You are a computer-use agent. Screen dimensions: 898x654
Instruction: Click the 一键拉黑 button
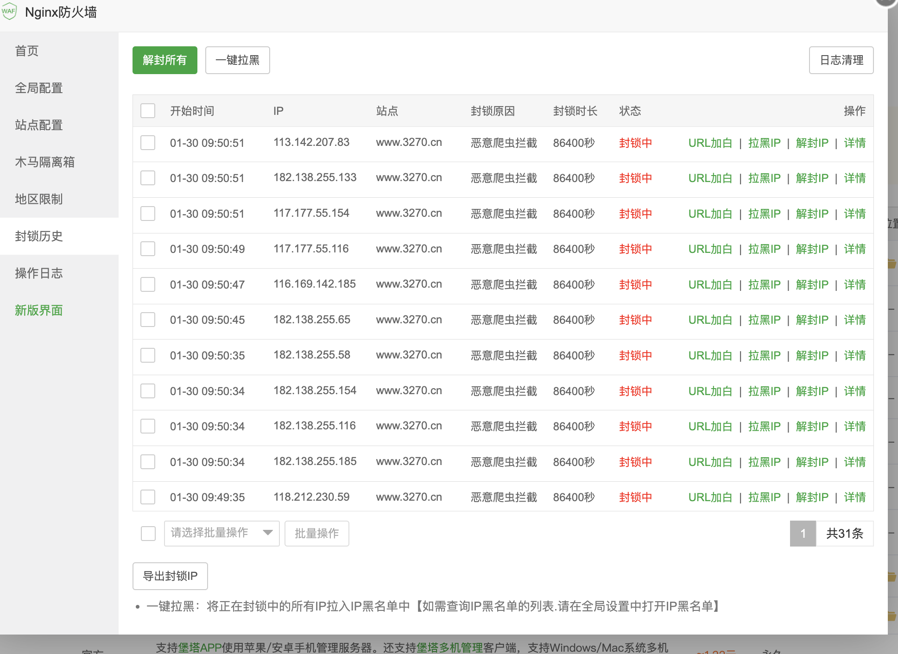pos(238,60)
